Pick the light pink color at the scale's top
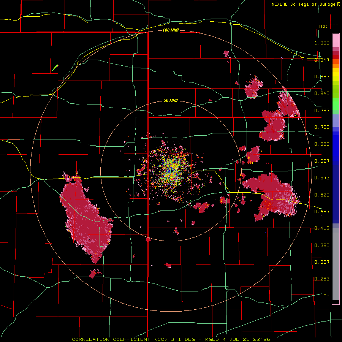The width and height of the screenshot is (342, 342). (x=336, y=40)
